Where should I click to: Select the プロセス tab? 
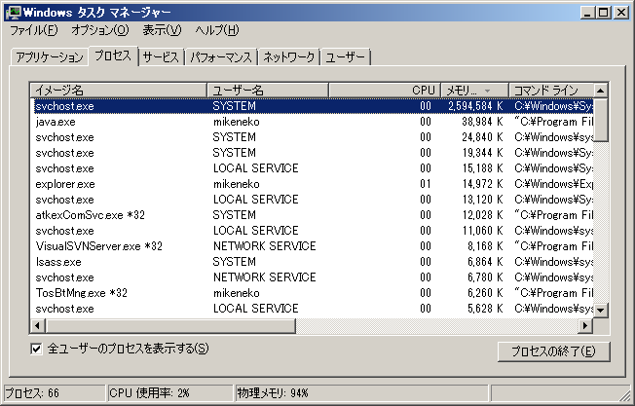pyautogui.click(x=113, y=55)
